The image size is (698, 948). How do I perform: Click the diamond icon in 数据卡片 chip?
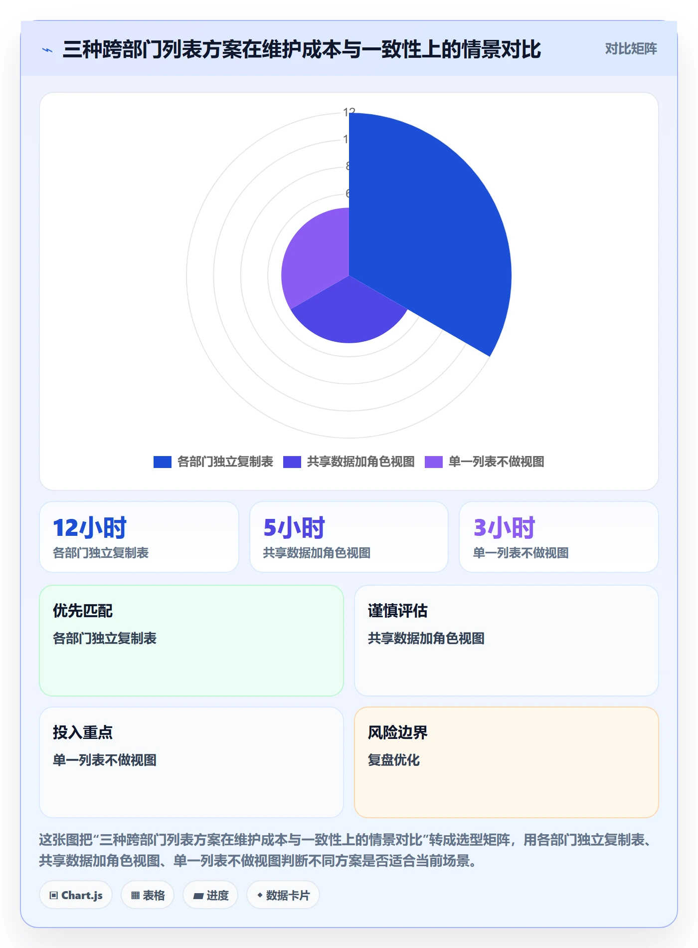[x=260, y=895]
